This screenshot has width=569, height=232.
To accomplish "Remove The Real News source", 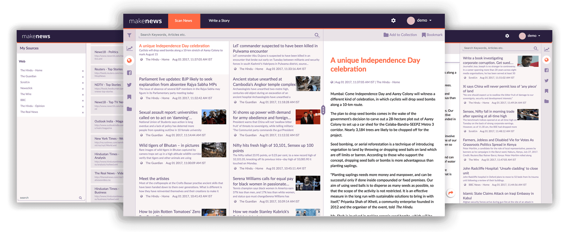I will pos(83,113).
